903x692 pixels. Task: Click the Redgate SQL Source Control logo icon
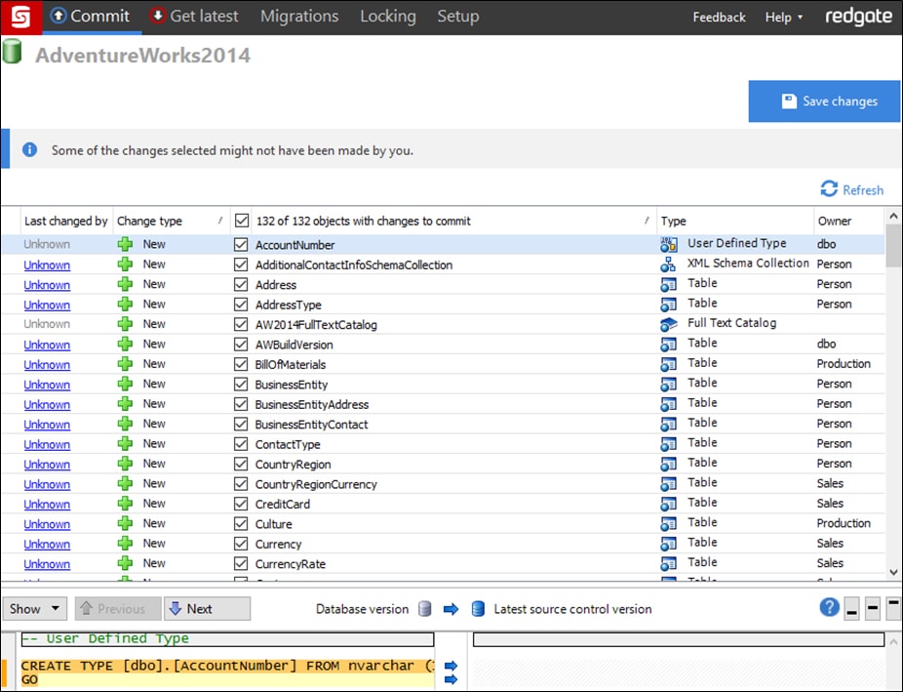tap(19, 17)
